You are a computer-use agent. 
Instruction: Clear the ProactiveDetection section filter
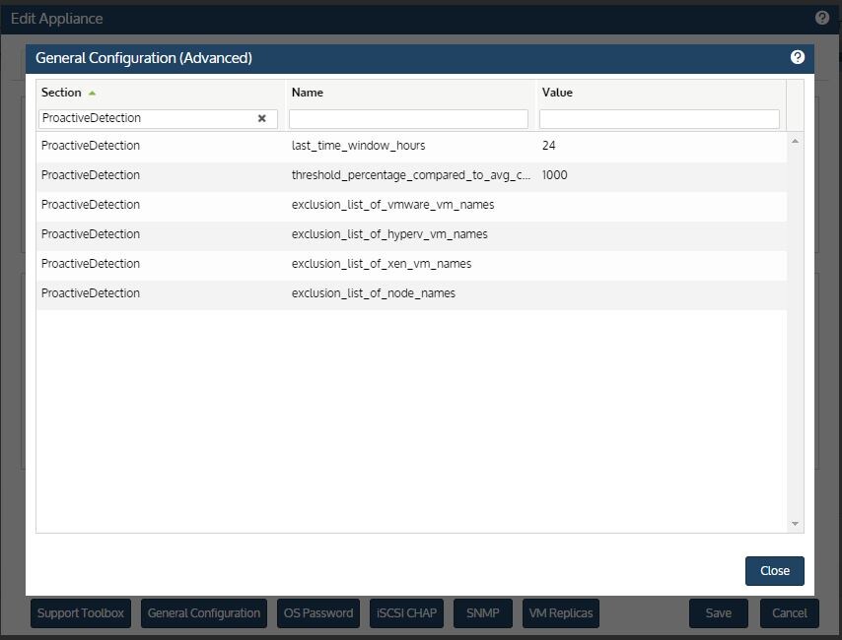pos(262,118)
